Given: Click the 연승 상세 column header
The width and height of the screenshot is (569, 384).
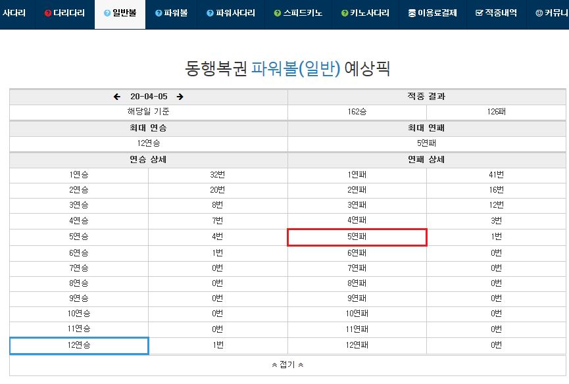Looking at the screenshot, I should tap(149, 160).
